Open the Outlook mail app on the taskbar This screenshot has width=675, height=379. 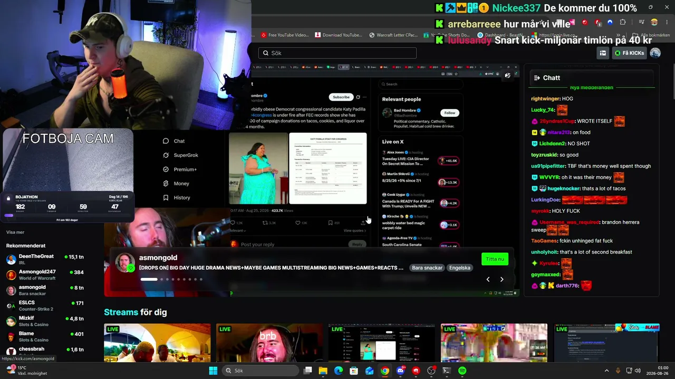[x=369, y=371]
